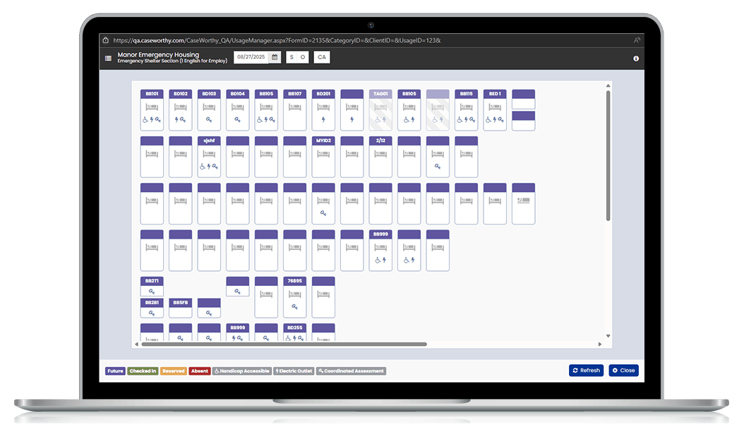Click the purple Future legend swatch

coord(115,371)
